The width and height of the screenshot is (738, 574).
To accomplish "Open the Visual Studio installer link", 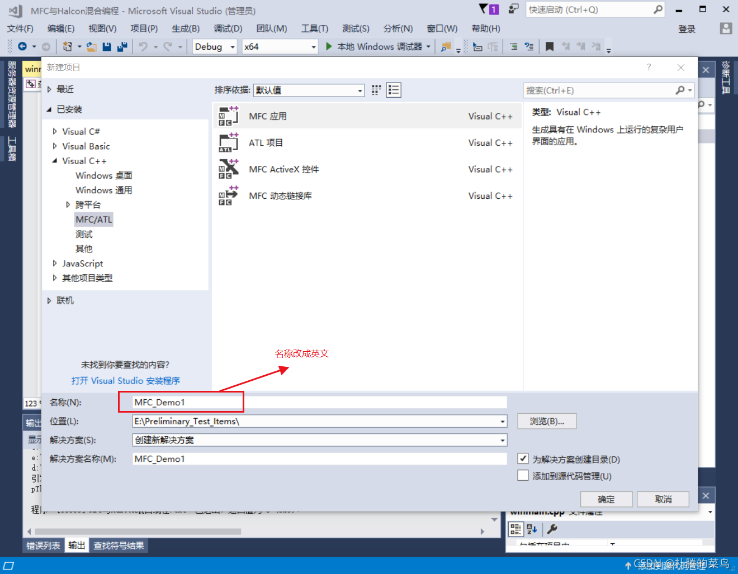I will pos(126,380).
